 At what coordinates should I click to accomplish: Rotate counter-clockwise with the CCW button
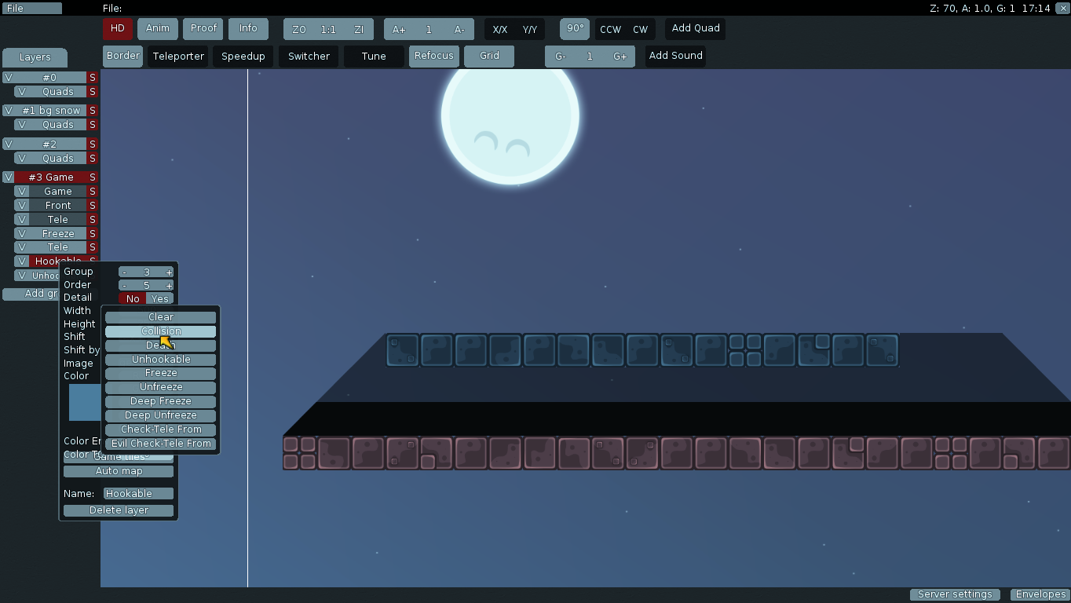[610, 30]
